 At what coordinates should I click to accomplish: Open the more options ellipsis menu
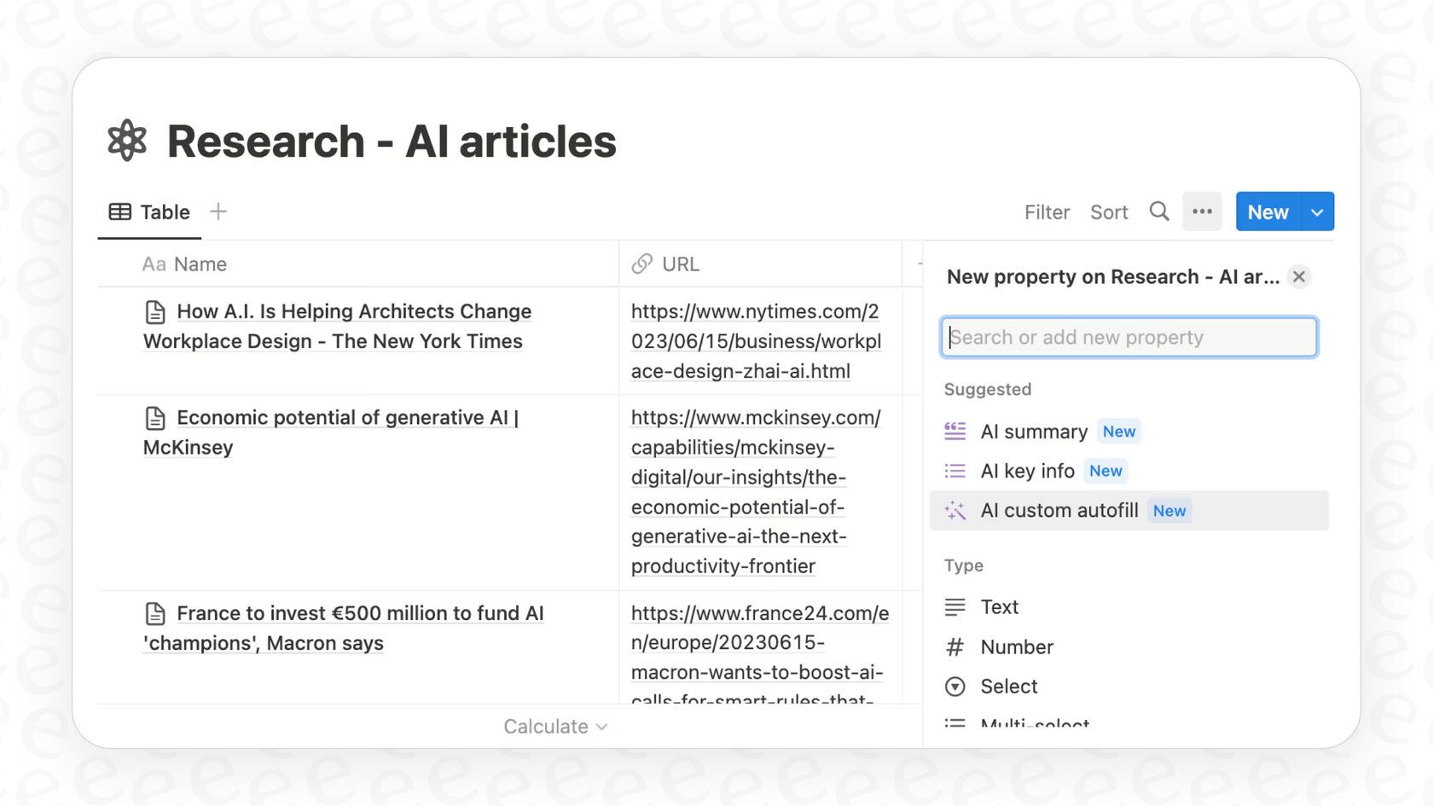click(1202, 212)
